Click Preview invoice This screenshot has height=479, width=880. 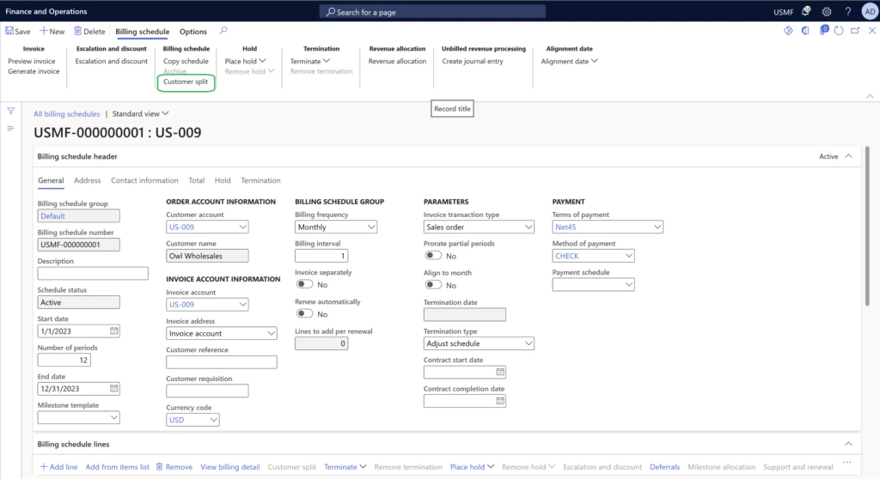pyautogui.click(x=32, y=61)
